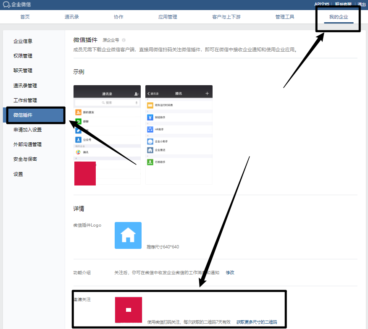Open the 客户与上下游 tab
Screen dimensions: 368x329
[226, 17]
